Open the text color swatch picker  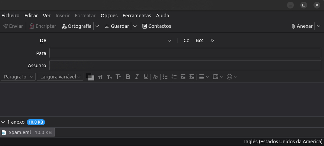[x=89, y=76]
